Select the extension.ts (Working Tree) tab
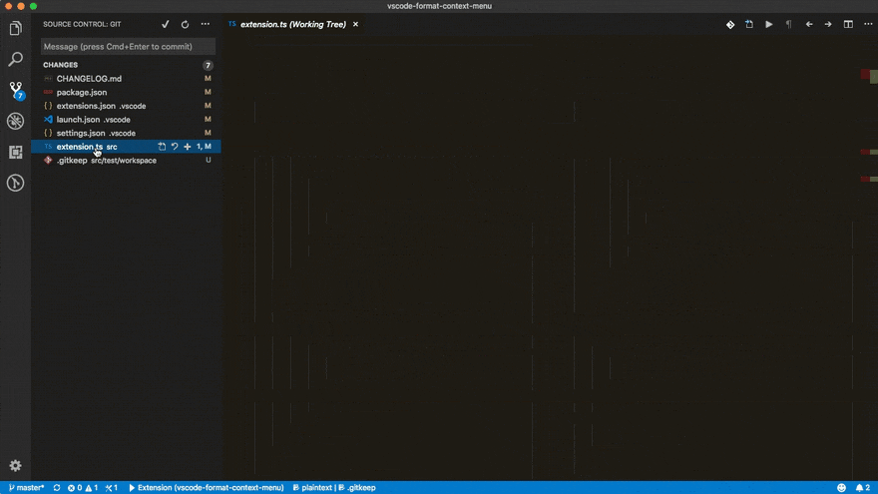This screenshot has height=494, width=878. coord(293,24)
